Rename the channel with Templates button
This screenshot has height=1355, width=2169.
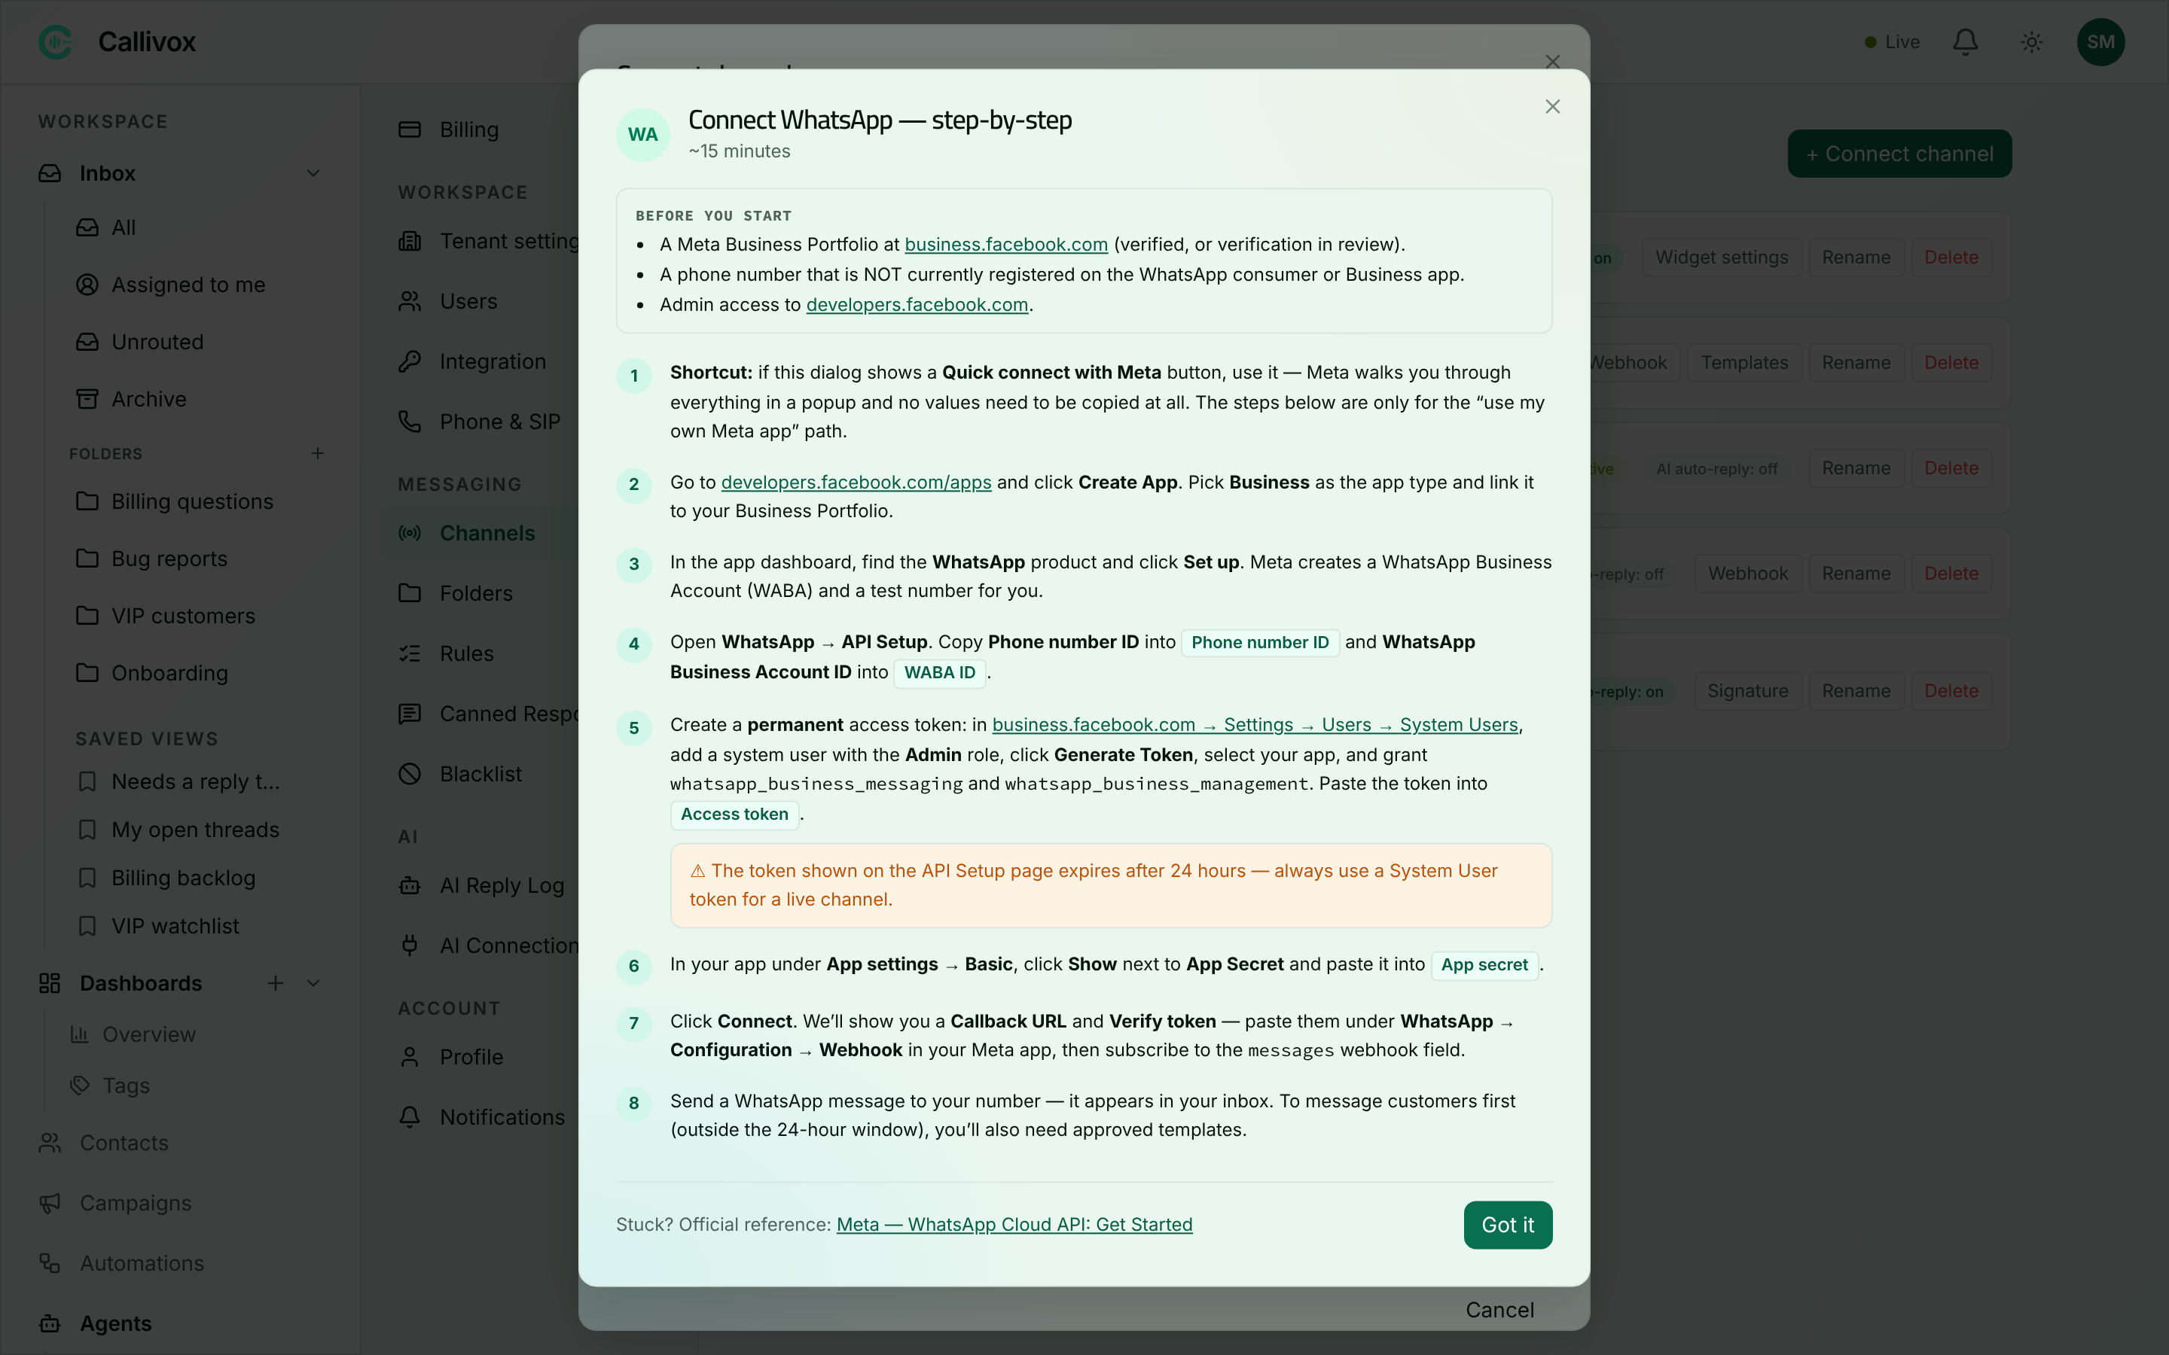(1856, 363)
